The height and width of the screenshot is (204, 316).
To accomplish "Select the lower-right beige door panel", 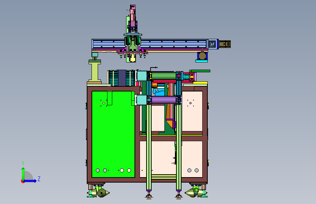I will point(192,159).
